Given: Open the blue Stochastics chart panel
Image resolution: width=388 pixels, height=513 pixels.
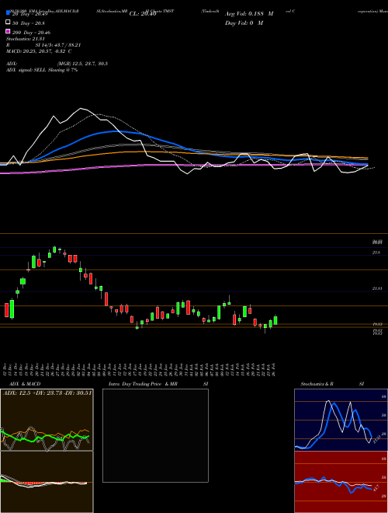Looking at the screenshot, I should point(341,420).
